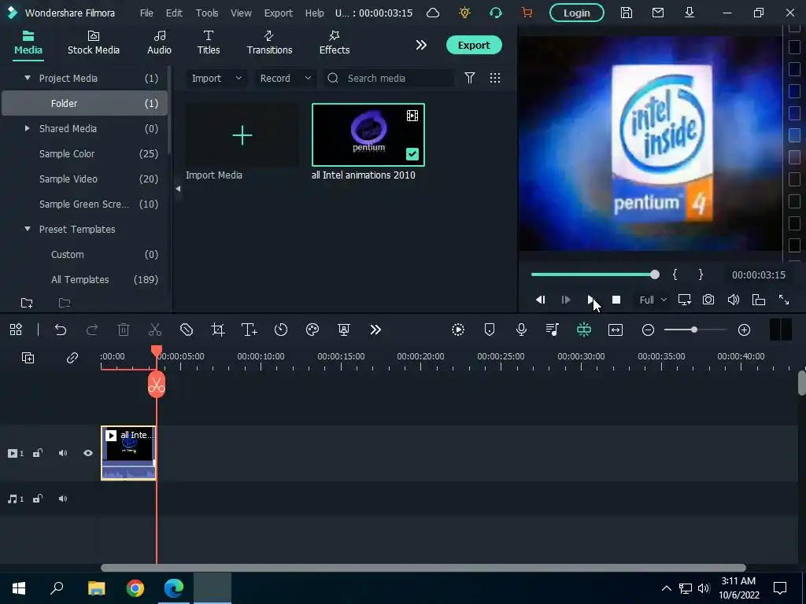The image size is (806, 604).
Task: Open the File menu
Action: pyautogui.click(x=146, y=13)
